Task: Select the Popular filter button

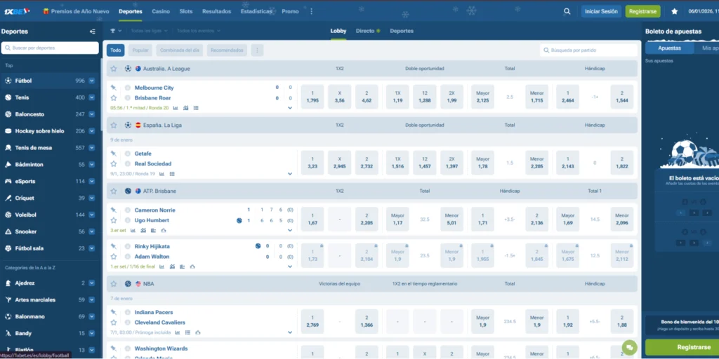Action: 140,50
